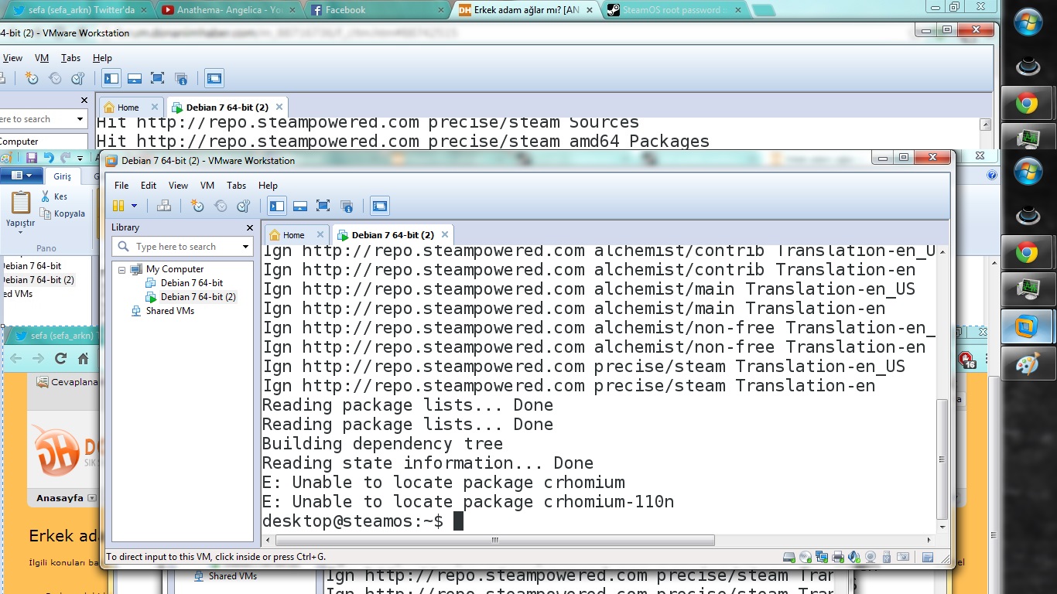Open the VM menu in back VMware window

click(x=42, y=58)
